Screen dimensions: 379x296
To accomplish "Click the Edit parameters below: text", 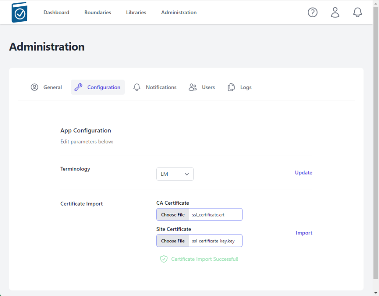I will click(87, 142).
